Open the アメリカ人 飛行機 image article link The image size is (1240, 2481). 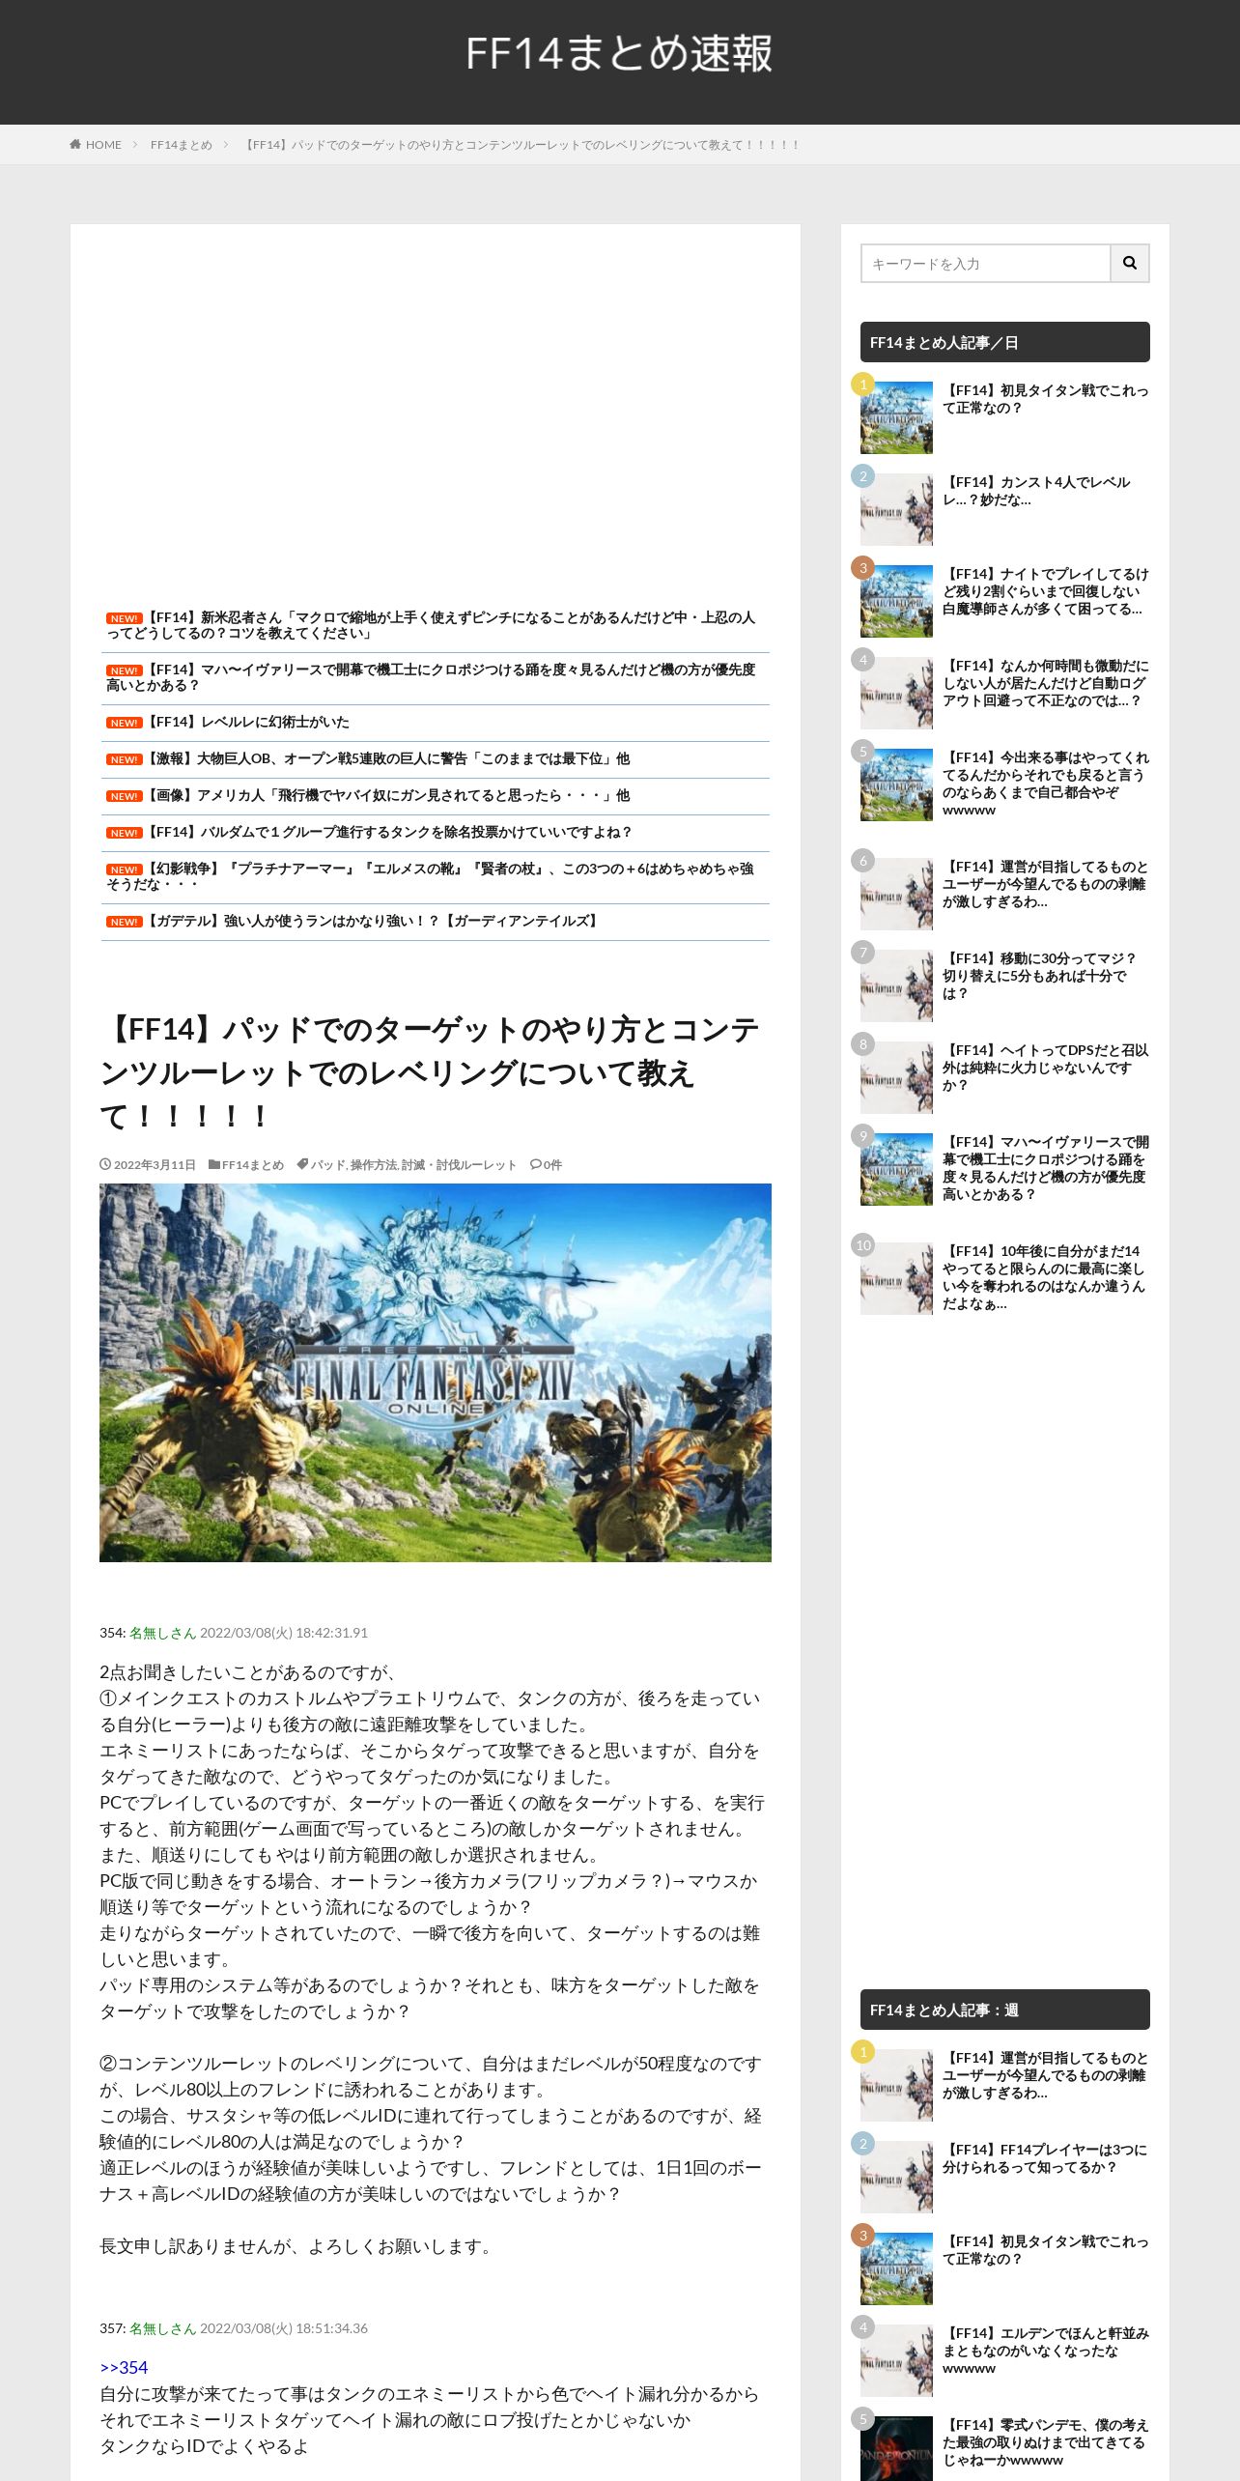[386, 795]
